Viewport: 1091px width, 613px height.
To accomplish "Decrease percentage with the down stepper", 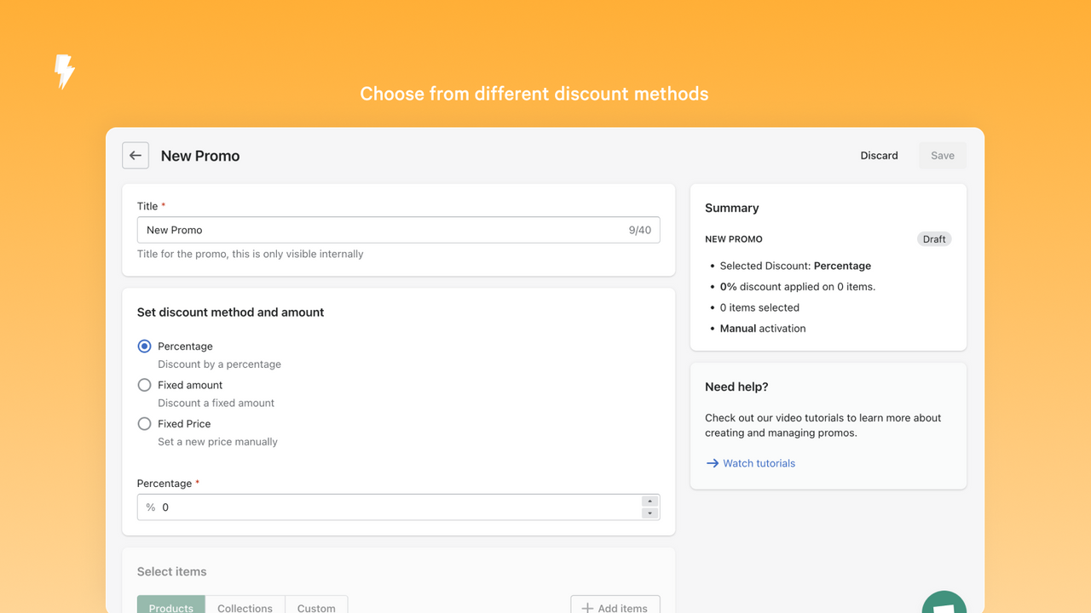I will [649, 513].
